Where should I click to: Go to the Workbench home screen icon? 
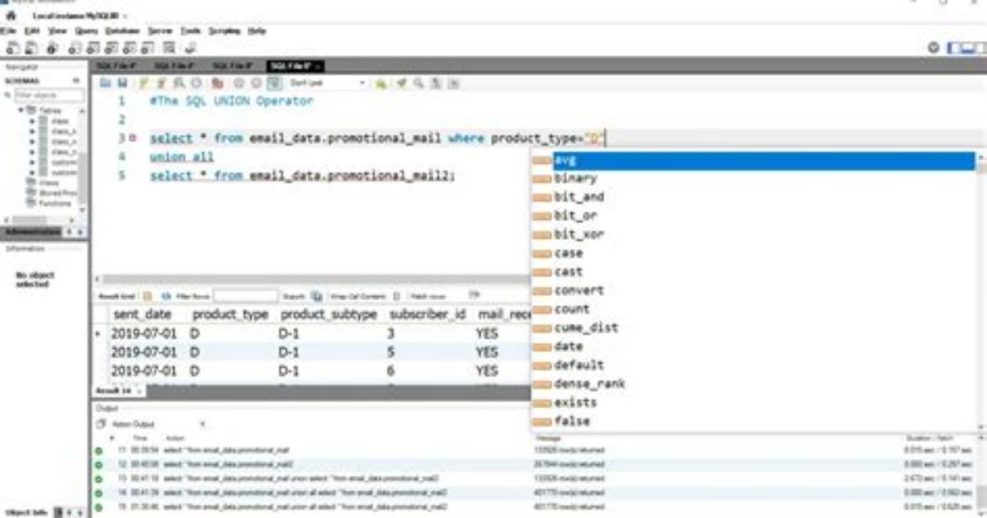(x=11, y=16)
